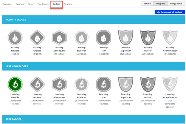The height and width of the screenshot is (124, 186).
Task: Click the 'Activity Newbie' label text
Action: [x=15, y=49]
